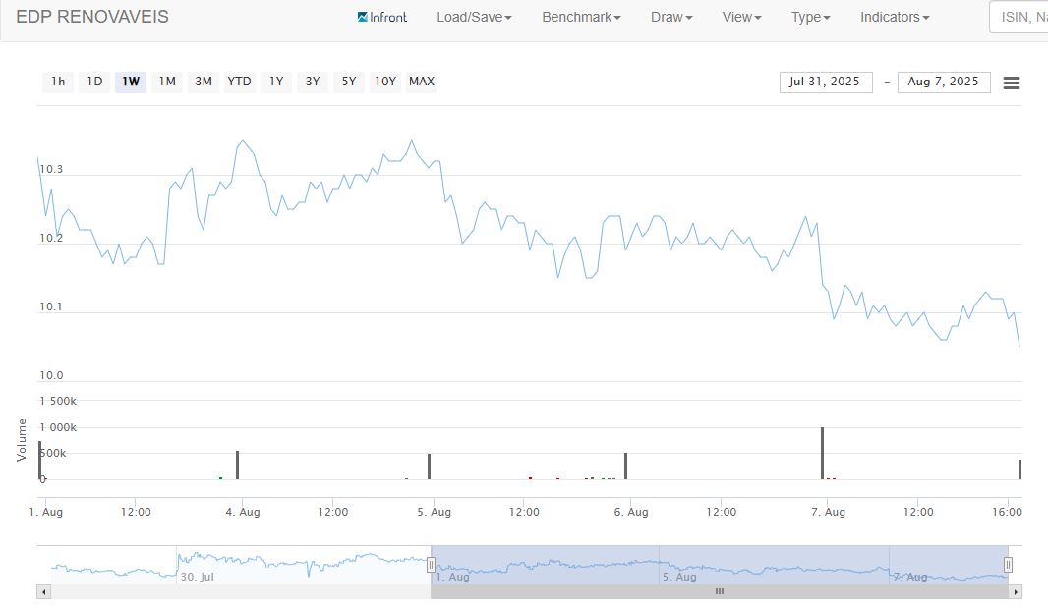The width and height of the screenshot is (1048, 609).
Task: Click the 3M range button
Action: coord(204,82)
